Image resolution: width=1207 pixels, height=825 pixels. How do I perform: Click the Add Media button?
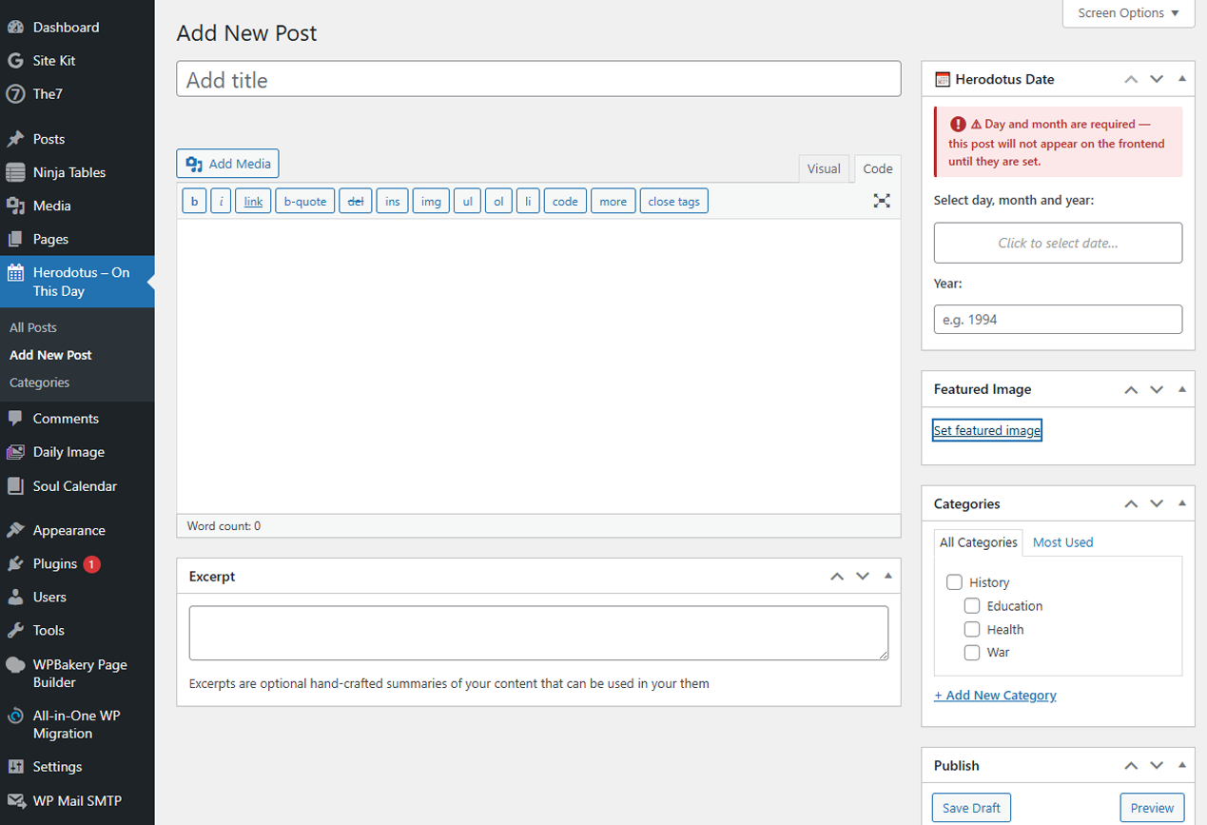click(227, 164)
